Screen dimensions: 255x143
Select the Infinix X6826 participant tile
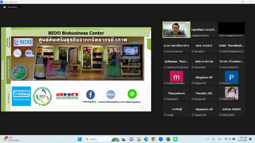point(232,109)
